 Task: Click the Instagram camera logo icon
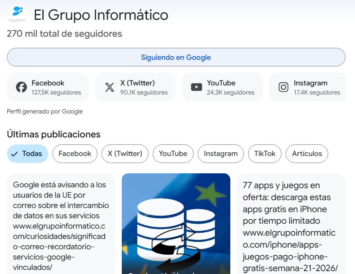pos(284,87)
